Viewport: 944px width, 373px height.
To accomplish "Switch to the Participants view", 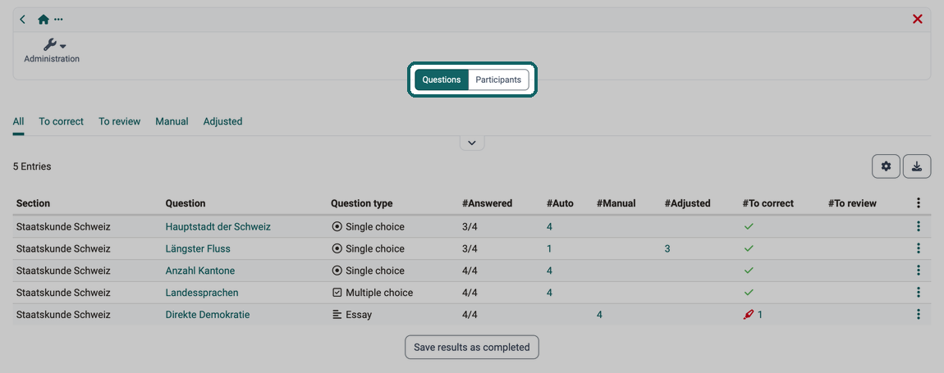I will click(498, 80).
